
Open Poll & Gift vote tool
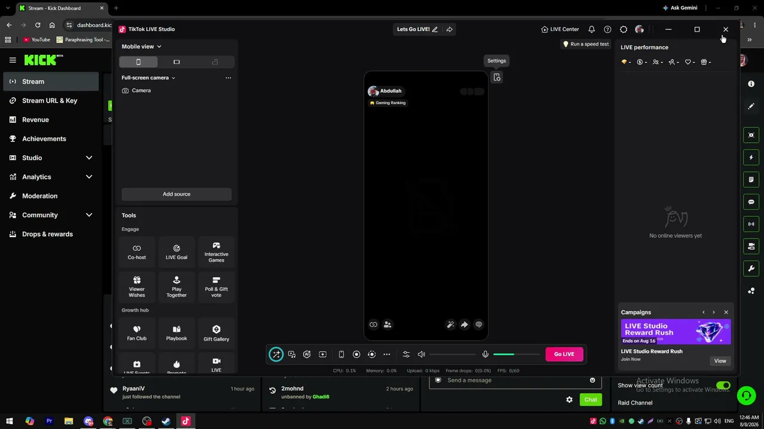tap(216, 287)
